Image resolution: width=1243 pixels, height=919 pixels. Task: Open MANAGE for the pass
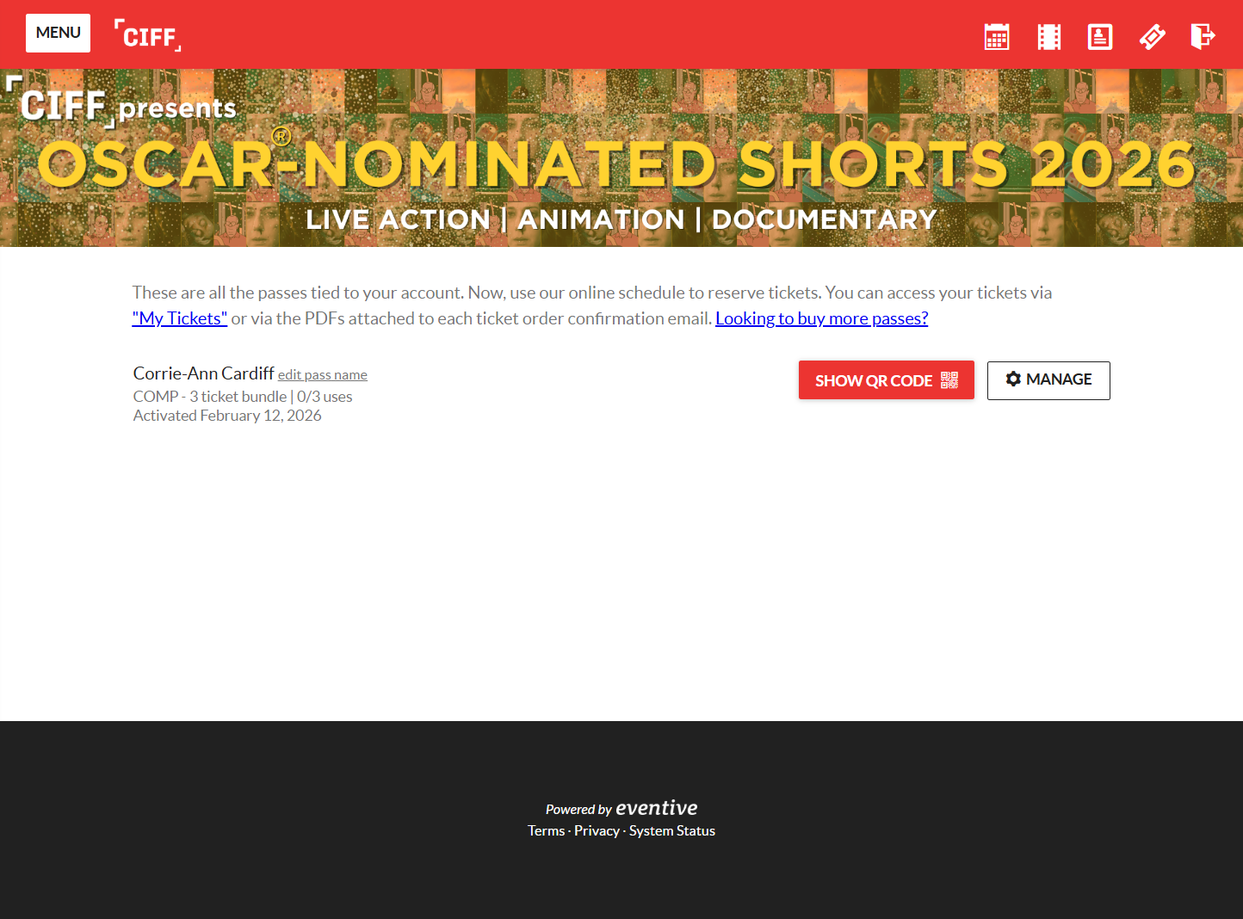pyautogui.click(x=1048, y=380)
